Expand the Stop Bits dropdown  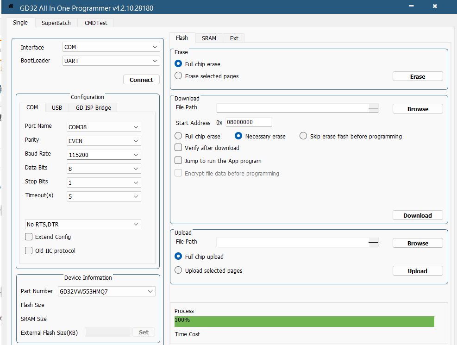coord(104,182)
